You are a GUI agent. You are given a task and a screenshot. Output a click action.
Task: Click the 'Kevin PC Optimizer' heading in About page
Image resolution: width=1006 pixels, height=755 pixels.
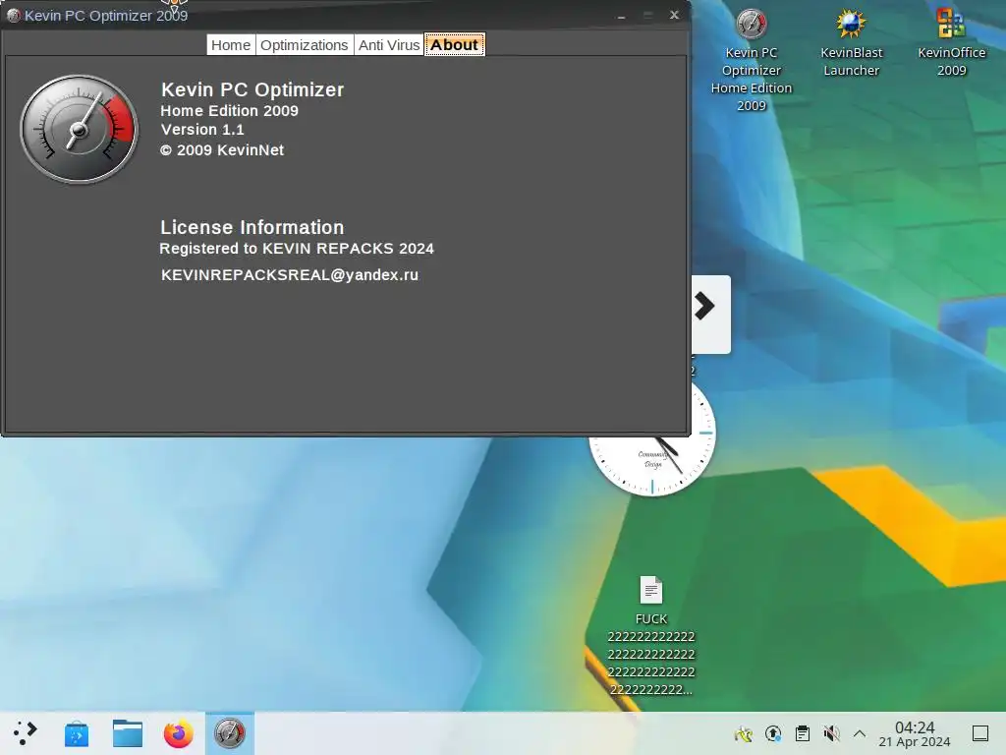pyautogui.click(x=252, y=89)
